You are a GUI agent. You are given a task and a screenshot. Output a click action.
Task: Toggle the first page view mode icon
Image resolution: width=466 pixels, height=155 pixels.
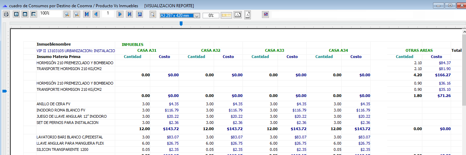[x=16, y=14]
